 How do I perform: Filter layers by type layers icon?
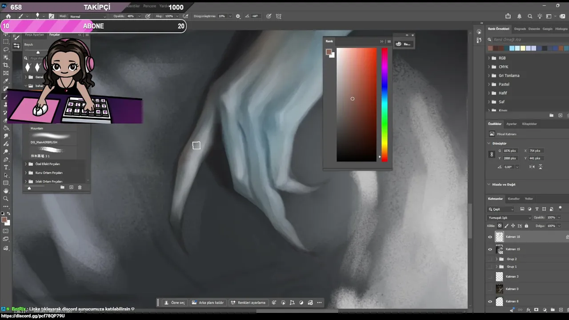point(537,209)
